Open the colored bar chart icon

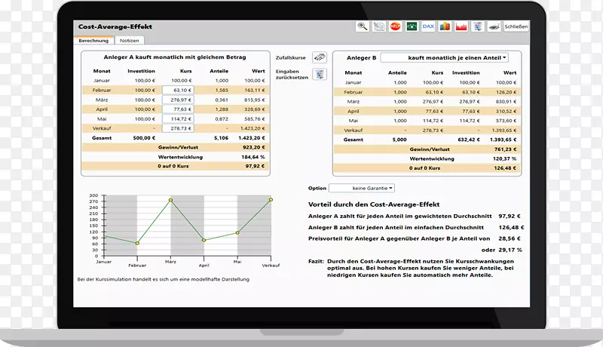pos(445,26)
